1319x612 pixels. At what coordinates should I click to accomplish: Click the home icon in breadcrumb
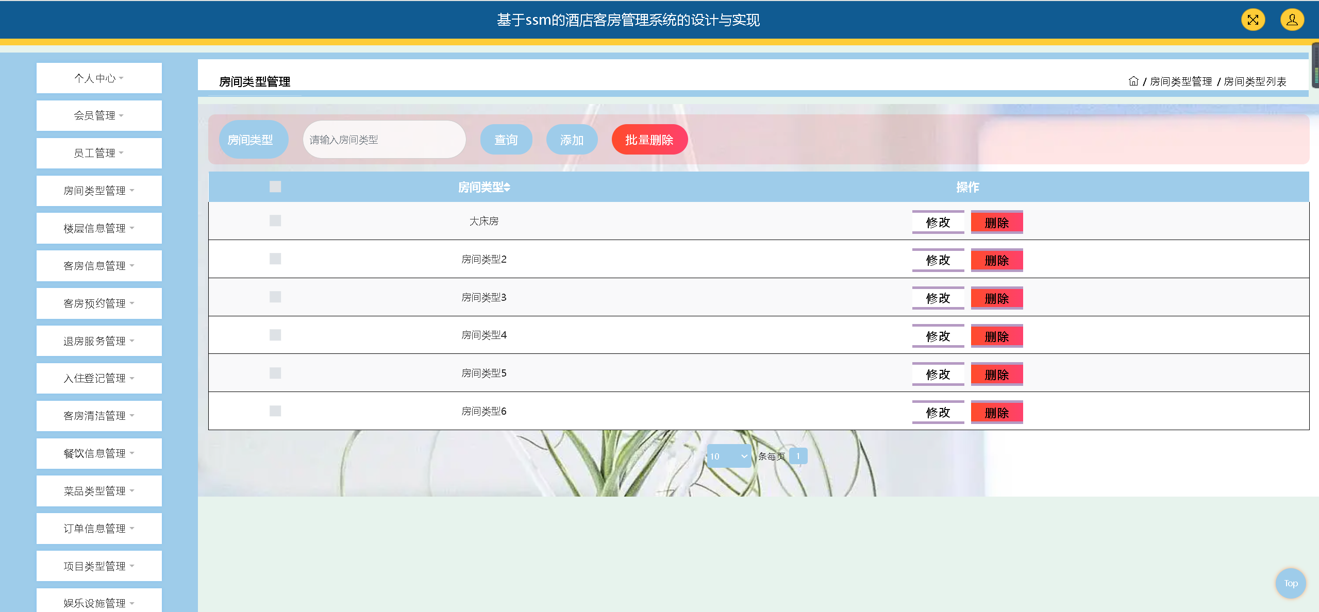pos(1133,81)
